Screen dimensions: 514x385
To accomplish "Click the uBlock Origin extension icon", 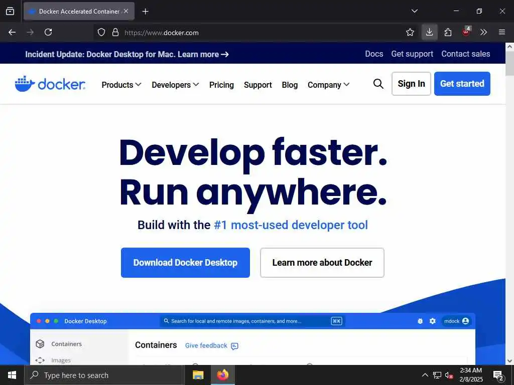I will 466,32.
